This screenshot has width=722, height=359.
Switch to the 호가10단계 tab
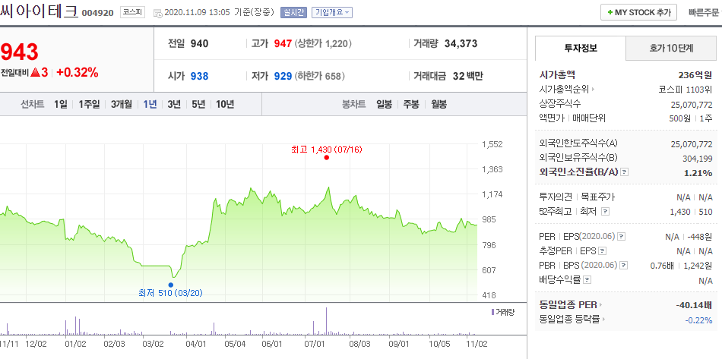tap(671, 48)
